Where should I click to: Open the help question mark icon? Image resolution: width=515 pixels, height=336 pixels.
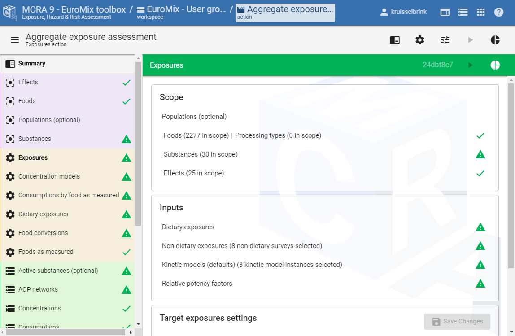[x=499, y=12]
